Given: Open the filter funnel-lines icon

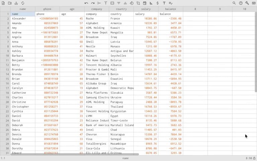Looking at the screenshot, I should click(x=119, y=3).
